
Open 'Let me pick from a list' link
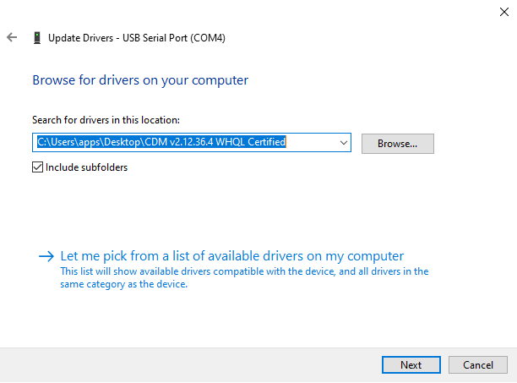point(232,256)
